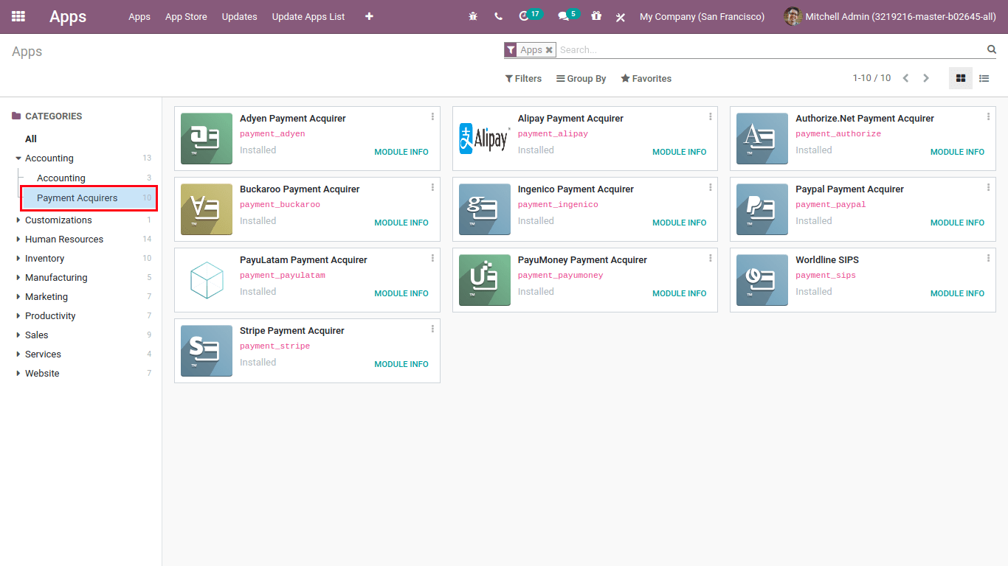Open Module Info for Authorize.Net
Screen dimensions: 1008x566
pos(957,152)
